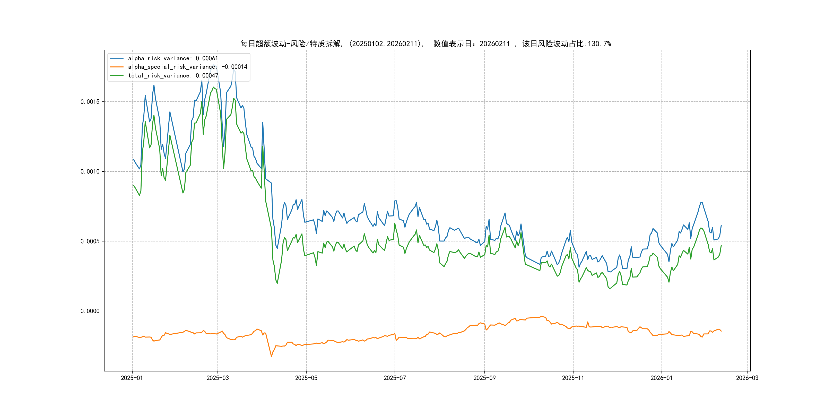This screenshot has height=417, width=834.
Task: Click the 0.0010 y-axis tick label
Action: click(x=90, y=172)
